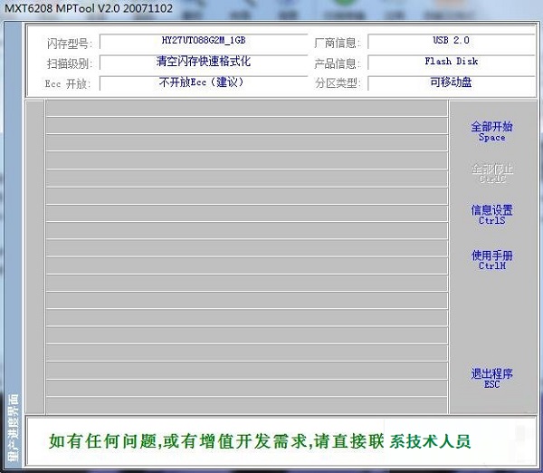Click the MXT6208 MPTool V2.0 title text

click(89, 8)
